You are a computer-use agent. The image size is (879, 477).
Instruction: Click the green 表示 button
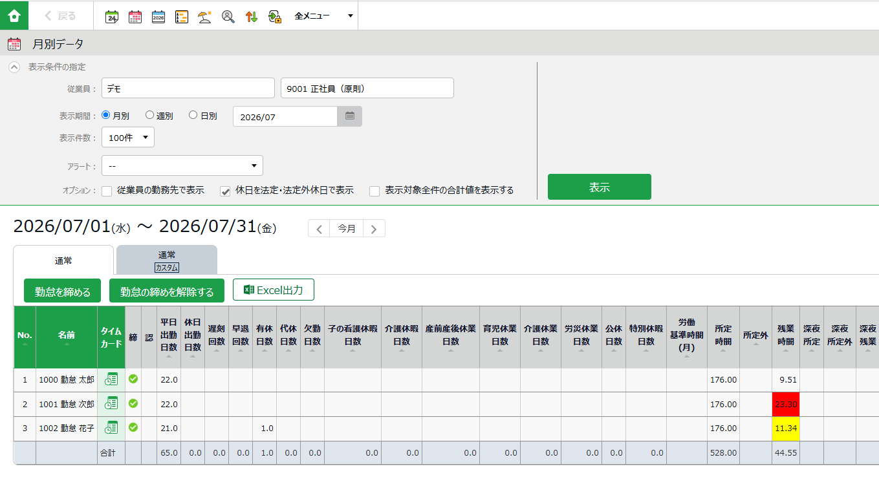[600, 187]
